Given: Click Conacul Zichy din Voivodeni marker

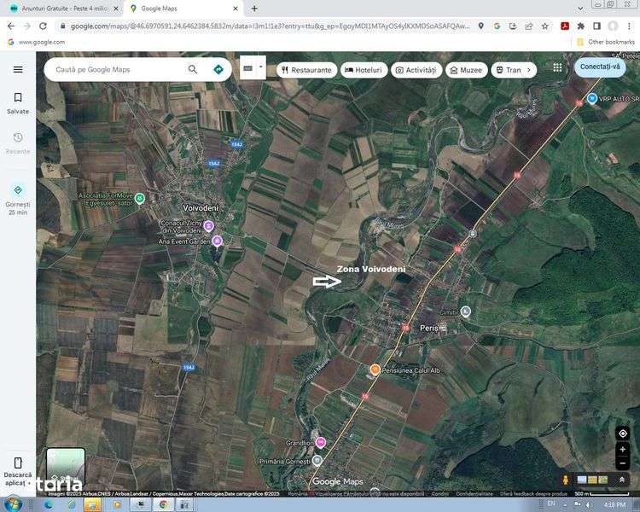Looking at the screenshot, I should (208, 225).
